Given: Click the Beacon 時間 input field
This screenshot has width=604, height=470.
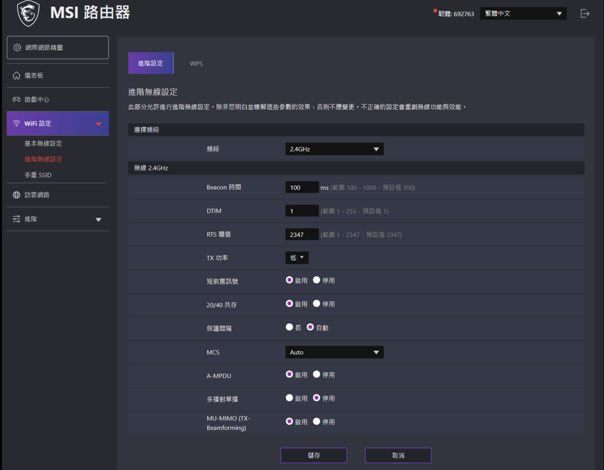Looking at the screenshot, I should tap(301, 187).
